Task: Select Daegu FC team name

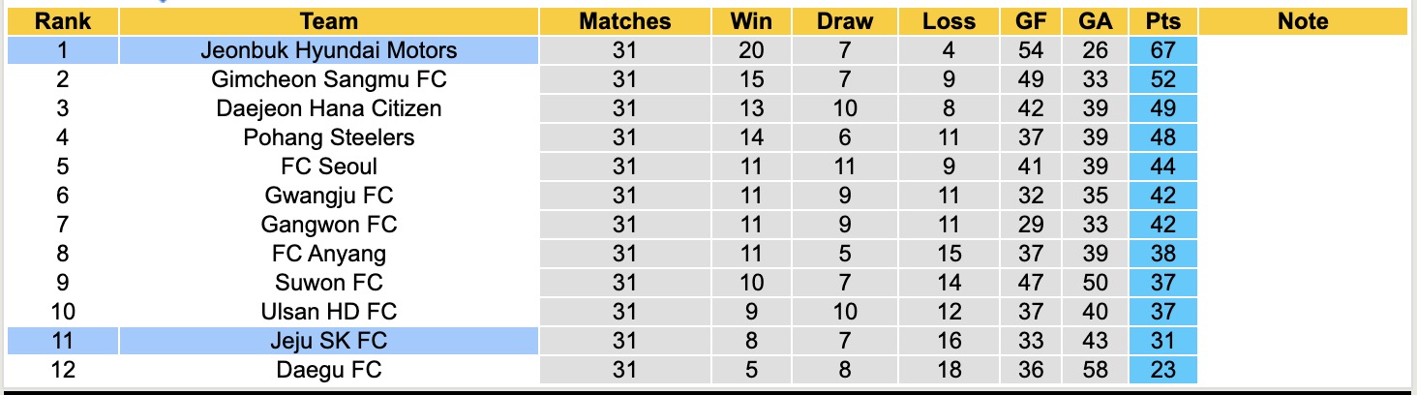Action: (x=329, y=370)
